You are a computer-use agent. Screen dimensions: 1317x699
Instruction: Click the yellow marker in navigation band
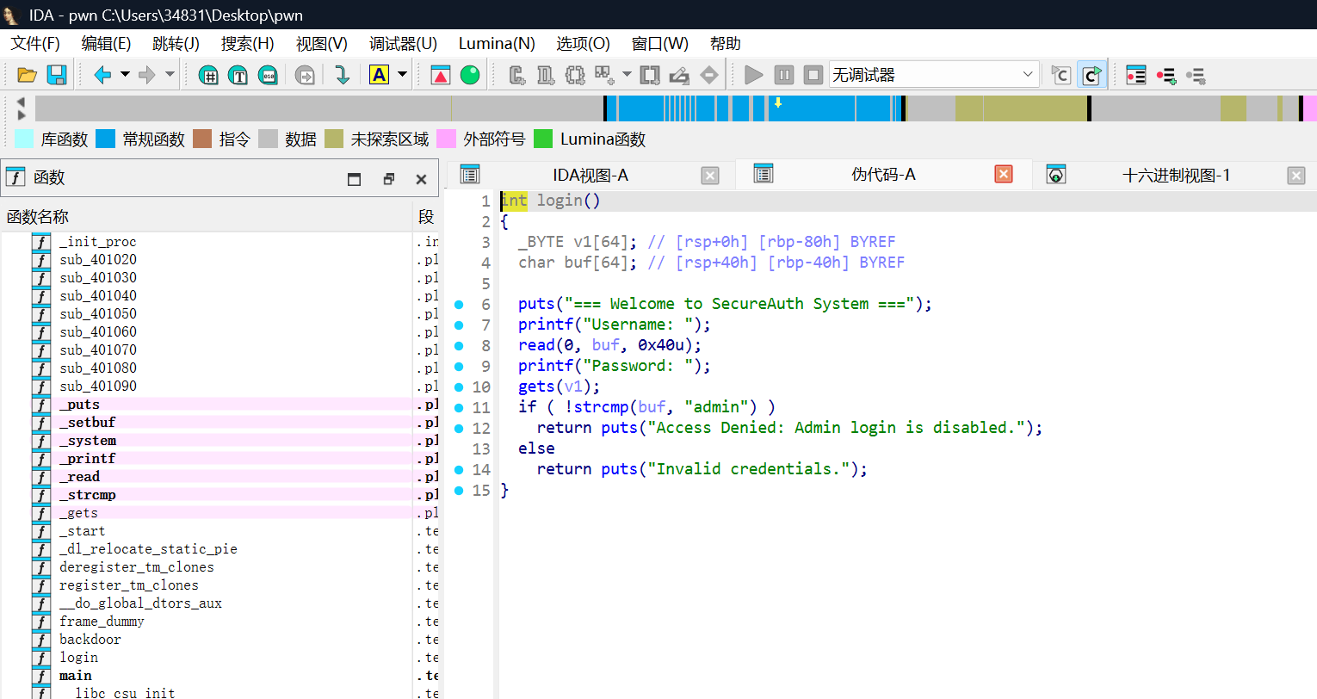[778, 102]
